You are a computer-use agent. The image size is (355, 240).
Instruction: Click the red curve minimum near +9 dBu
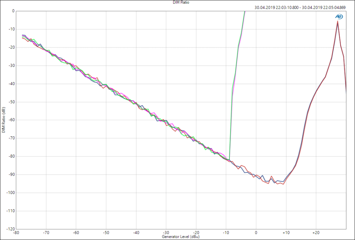(x=283, y=184)
